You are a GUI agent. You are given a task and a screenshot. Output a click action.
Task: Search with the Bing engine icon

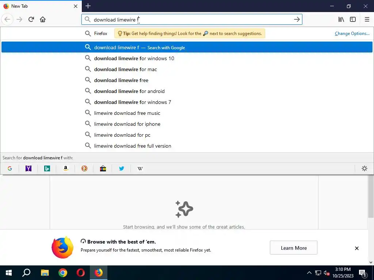click(x=47, y=168)
